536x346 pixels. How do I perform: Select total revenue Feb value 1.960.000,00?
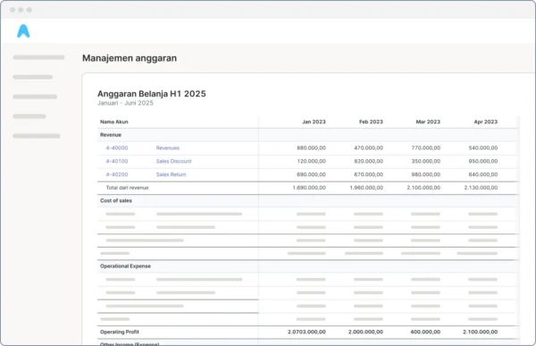[366, 188]
